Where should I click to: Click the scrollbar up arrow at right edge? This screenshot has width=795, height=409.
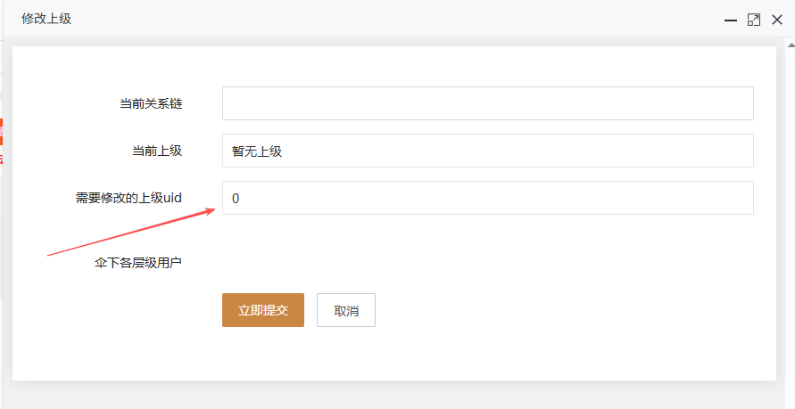789,45
